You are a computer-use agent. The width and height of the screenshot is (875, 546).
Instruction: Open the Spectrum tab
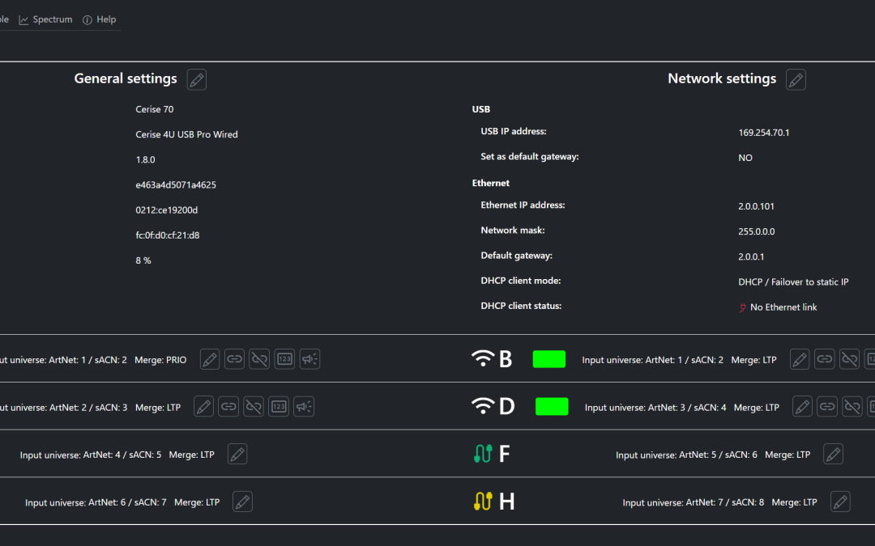(45, 19)
